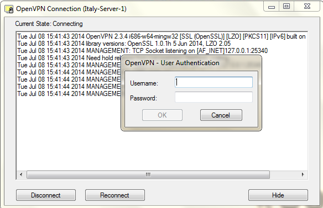The height and width of the screenshot is (208, 323).
Task: Select the Password input field
Action: tap(213, 97)
